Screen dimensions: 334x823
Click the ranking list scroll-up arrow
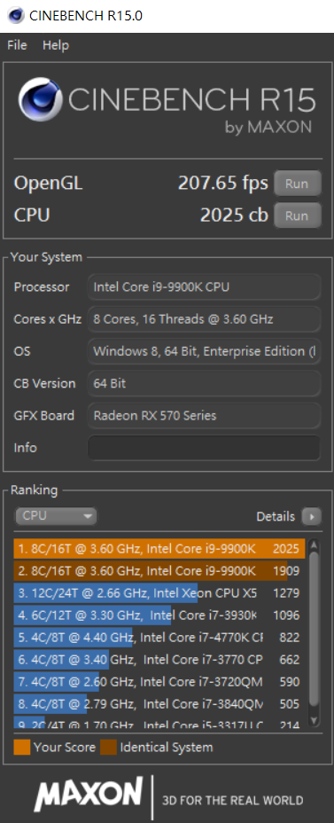pyautogui.click(x=314, y=546)
